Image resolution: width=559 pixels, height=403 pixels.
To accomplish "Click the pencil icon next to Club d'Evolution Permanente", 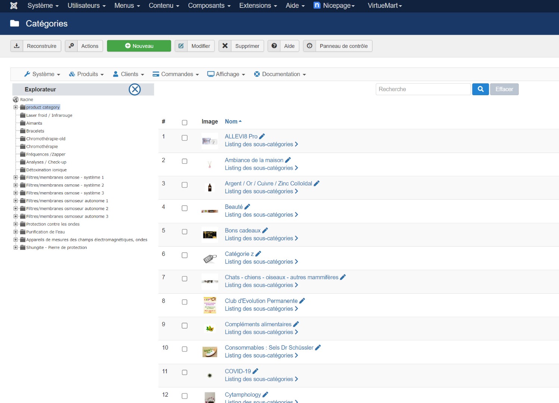I will (302, 301).
